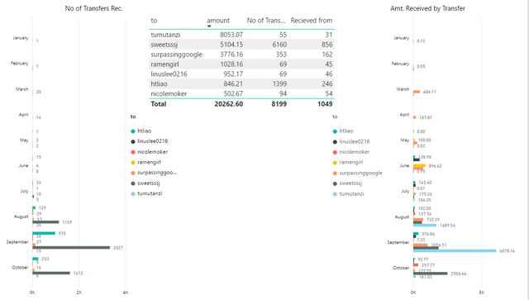
Task: Click the transfers count 1399 cell
Action: click(279, 83)
